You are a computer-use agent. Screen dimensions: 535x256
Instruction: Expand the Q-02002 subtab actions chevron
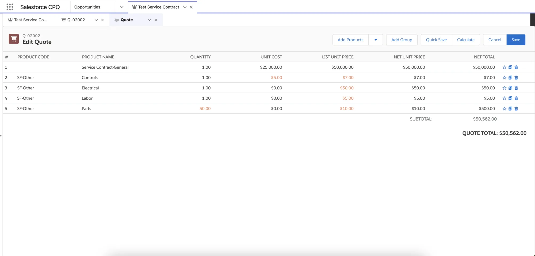96,20
